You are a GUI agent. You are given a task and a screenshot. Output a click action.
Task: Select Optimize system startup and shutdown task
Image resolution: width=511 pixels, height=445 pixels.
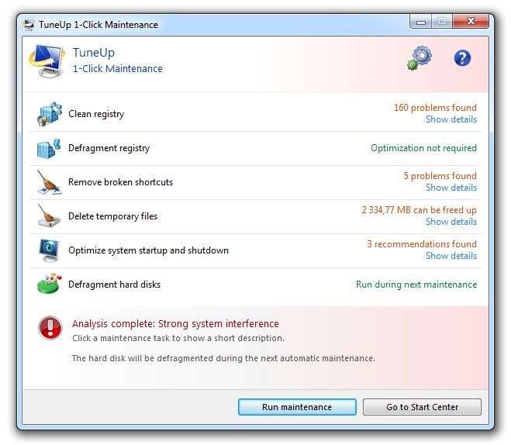pos(256,250)
